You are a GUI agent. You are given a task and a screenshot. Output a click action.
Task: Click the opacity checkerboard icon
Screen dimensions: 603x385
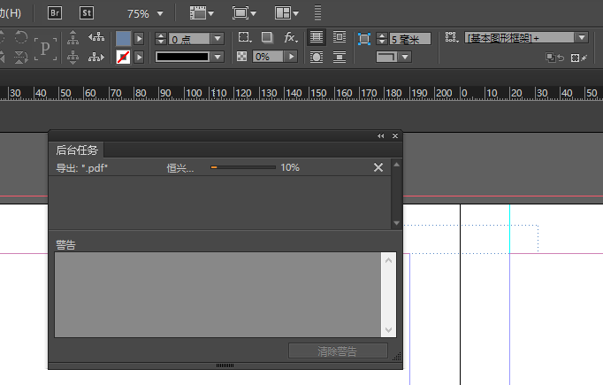pyautogui.click(x=242, y=57)
